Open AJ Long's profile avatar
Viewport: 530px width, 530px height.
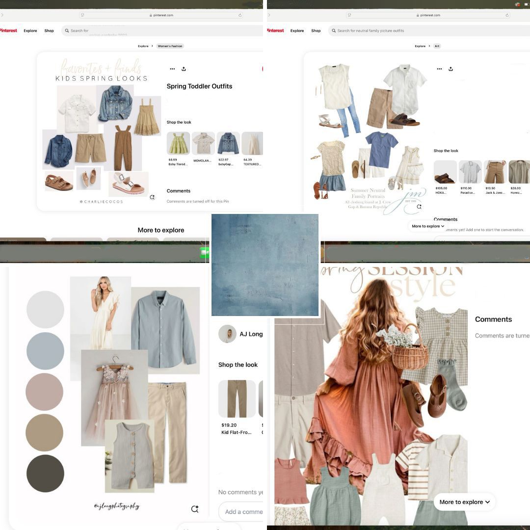click(228, 334)
